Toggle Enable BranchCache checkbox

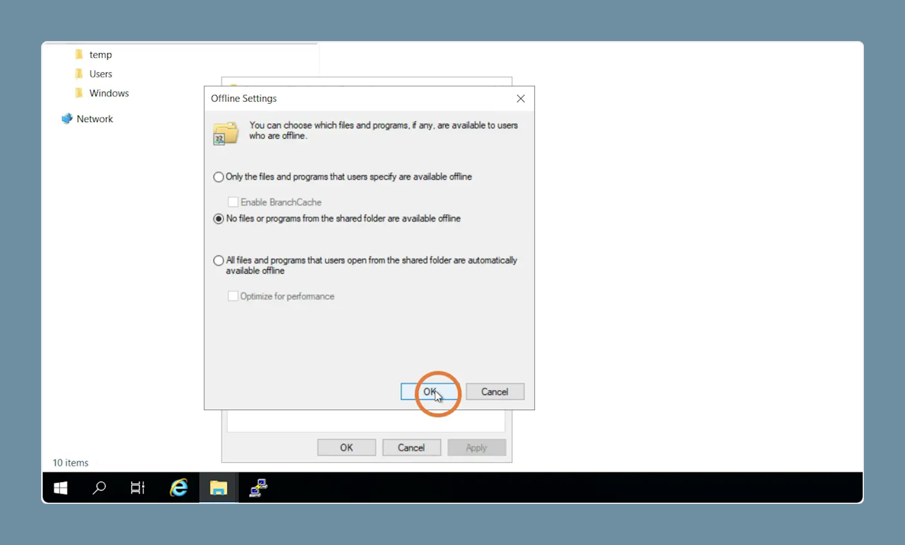(233, 202)
